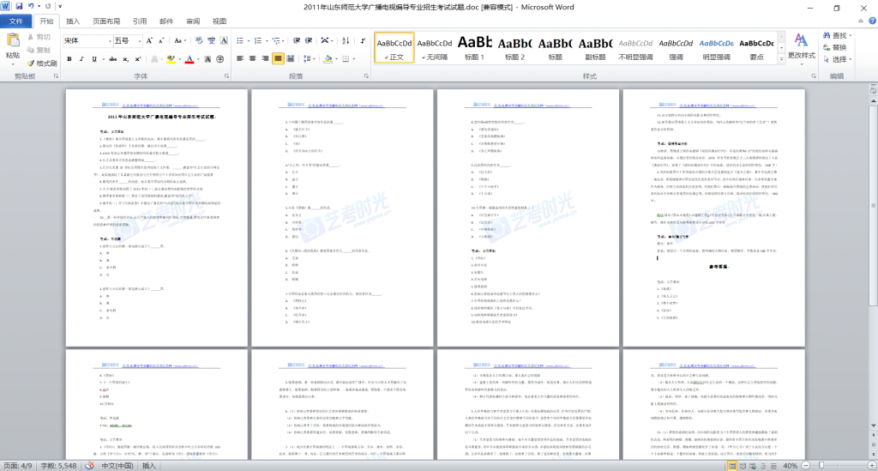878x471 pixels.
Task: Apply bold formatting to the text
Action: pyautogui.click(x=69, y=59)
